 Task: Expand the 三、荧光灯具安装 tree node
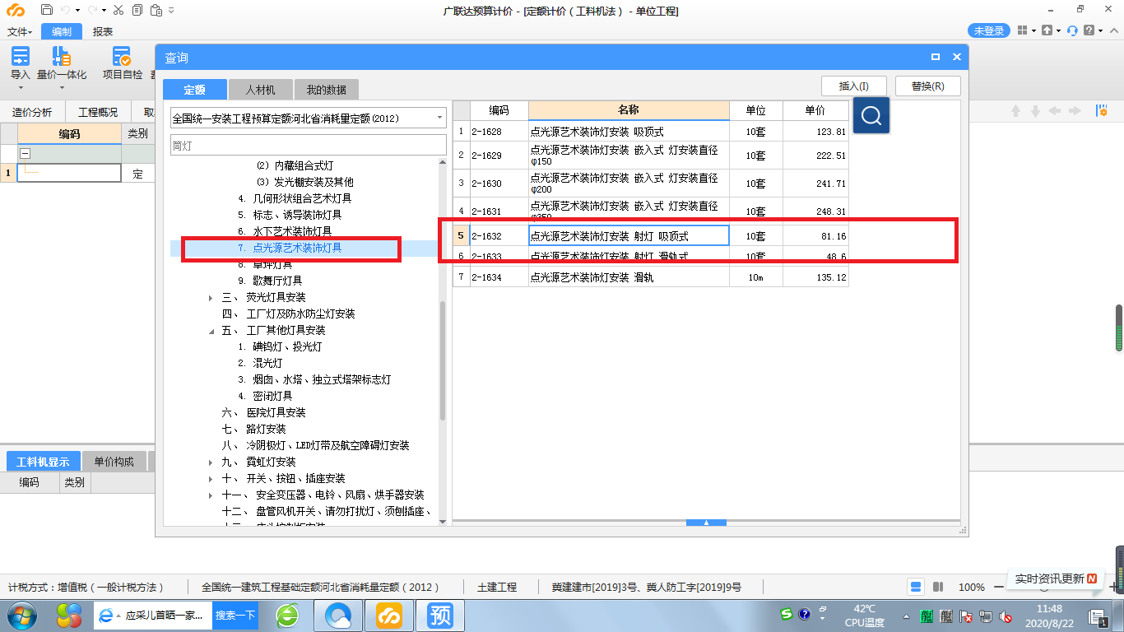[x=211, y=298]
